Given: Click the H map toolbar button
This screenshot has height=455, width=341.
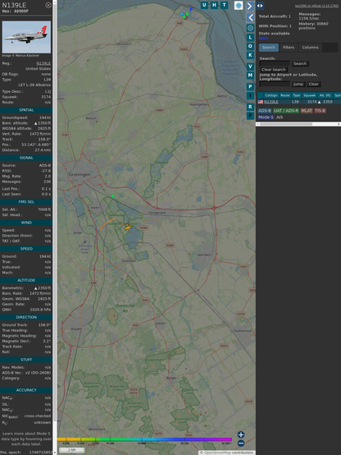Looking at the screenshot, I should 214,5.
